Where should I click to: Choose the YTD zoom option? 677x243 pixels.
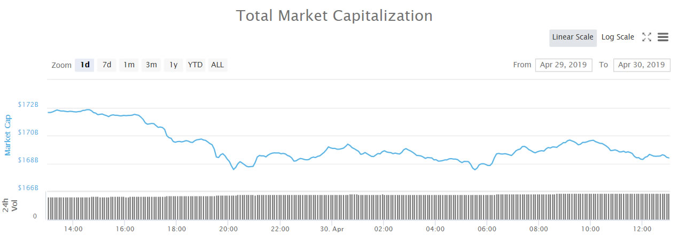[x=195, y=65]
